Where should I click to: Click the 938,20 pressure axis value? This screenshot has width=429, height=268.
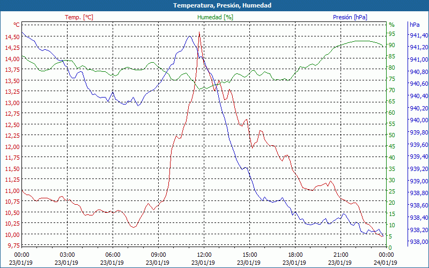pyautogui.click(x=419, y=229)
